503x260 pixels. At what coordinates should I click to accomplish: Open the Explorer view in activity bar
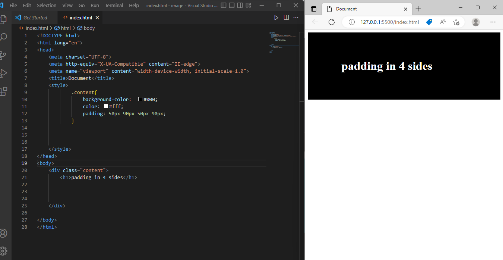point(3,19)
